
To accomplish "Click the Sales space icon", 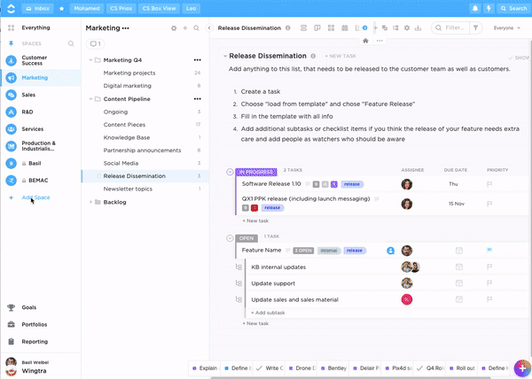I will tap(12, 95).
